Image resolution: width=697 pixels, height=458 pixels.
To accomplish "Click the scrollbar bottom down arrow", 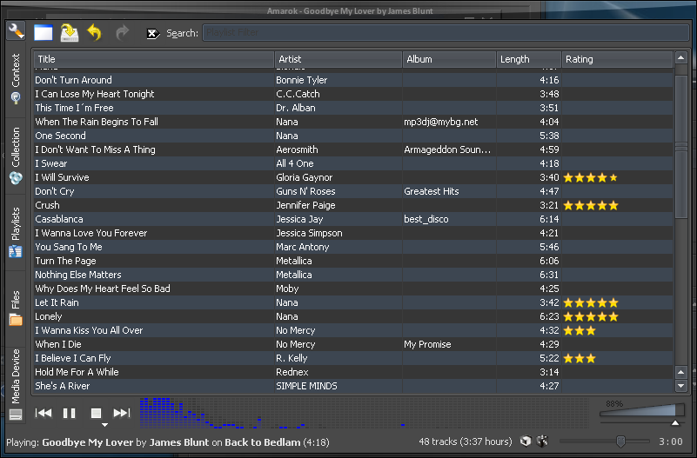I will pyautogui.click(x=681, y=386).
